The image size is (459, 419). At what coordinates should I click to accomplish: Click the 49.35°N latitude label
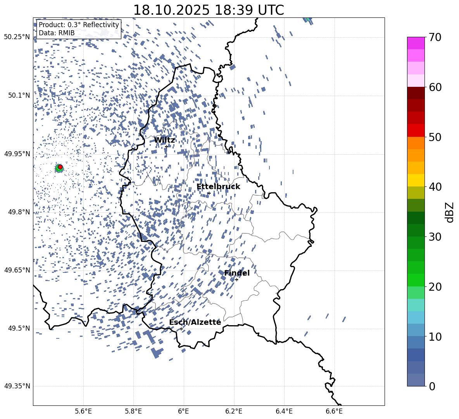point(17,386)
